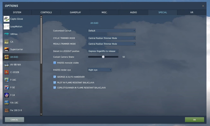Open the Customized Cockpit dropdown

(x=112, y=31)
